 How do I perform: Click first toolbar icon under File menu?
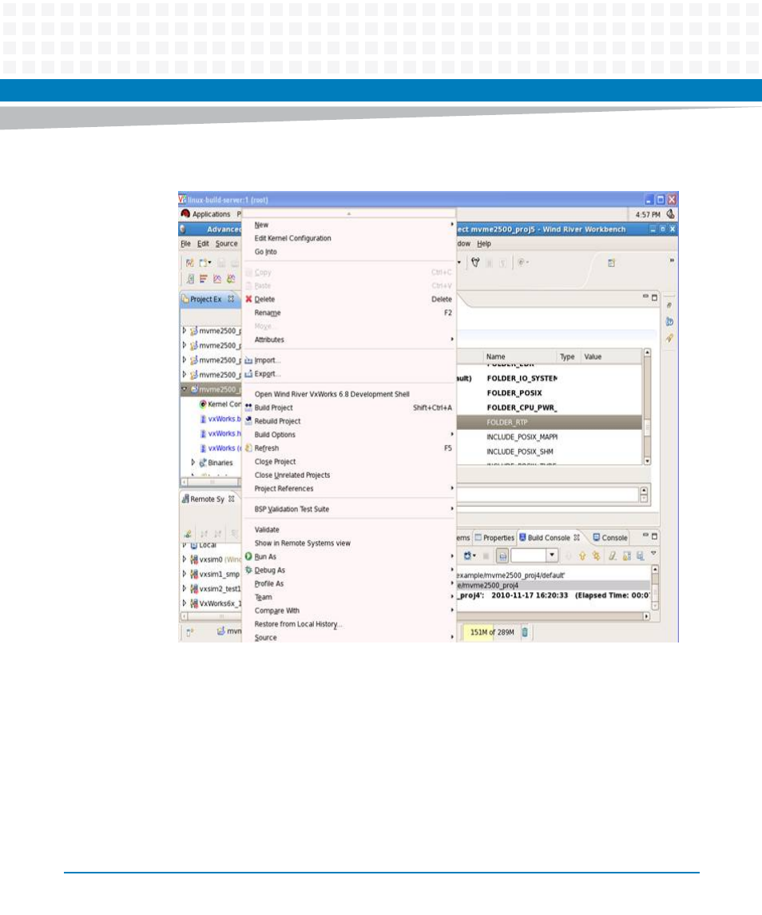coord(189,263)
